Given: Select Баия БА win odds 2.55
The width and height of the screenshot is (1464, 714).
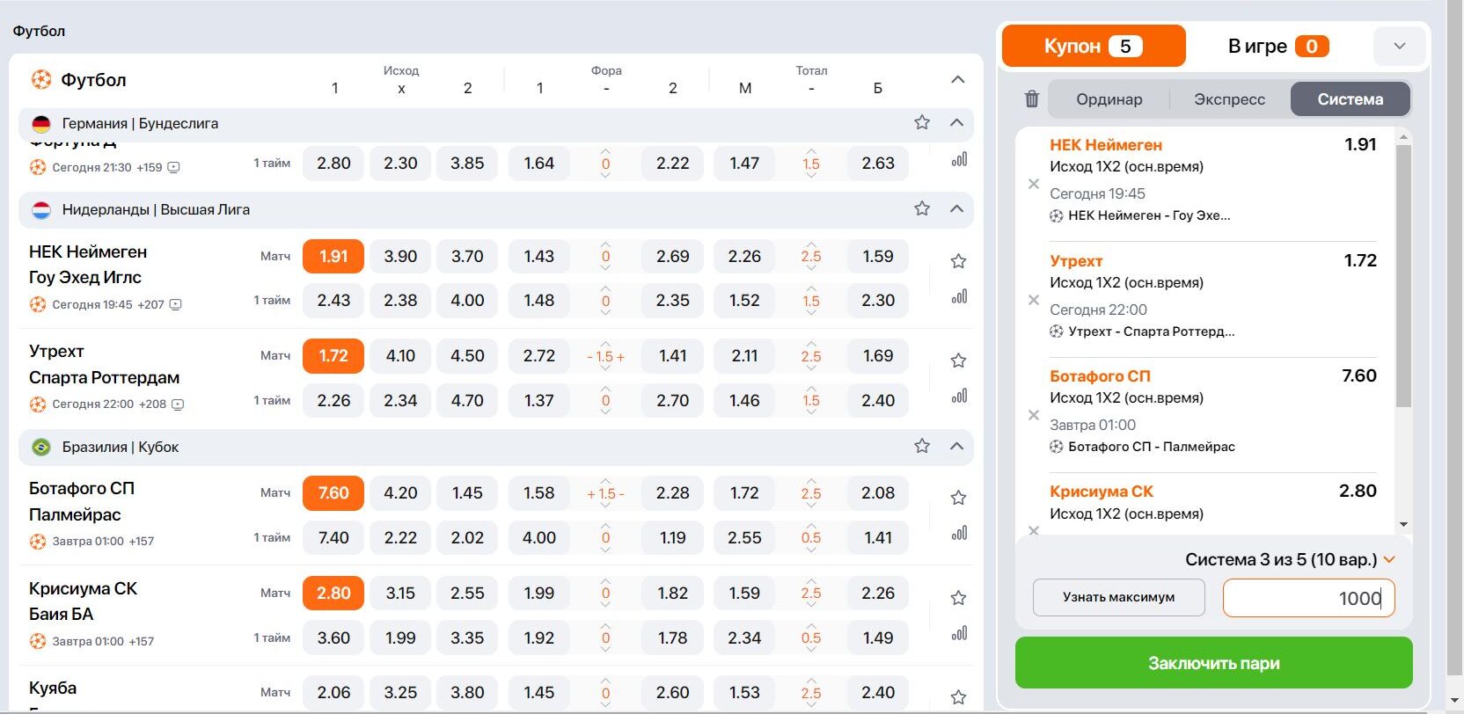Looking at the screenshot, I should click(x=467, y=594).
